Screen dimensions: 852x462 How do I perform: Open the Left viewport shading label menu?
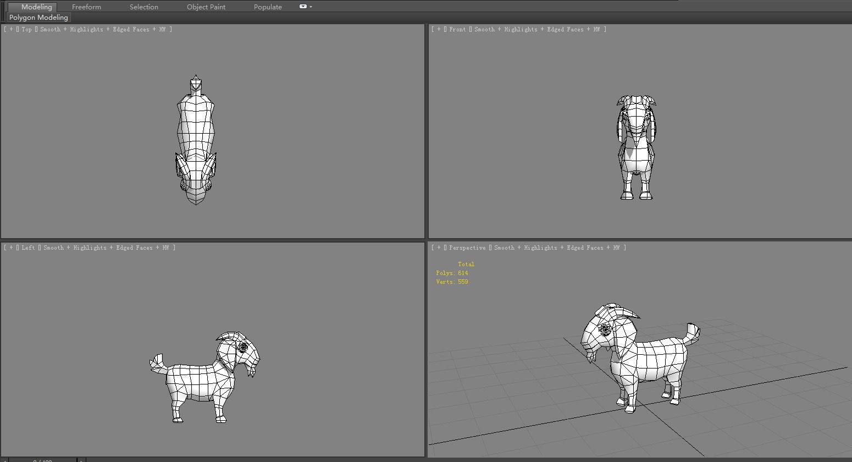(106, 248)
